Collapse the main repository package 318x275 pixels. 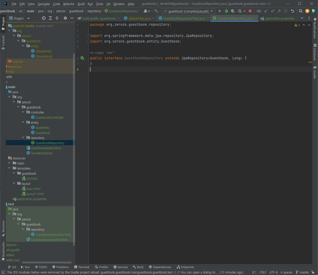click(x=23, y=138)
